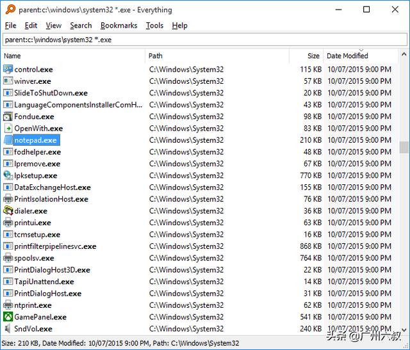Click the control.exe file icon
This screenshot has height=350, width=410.
point(8,69)
